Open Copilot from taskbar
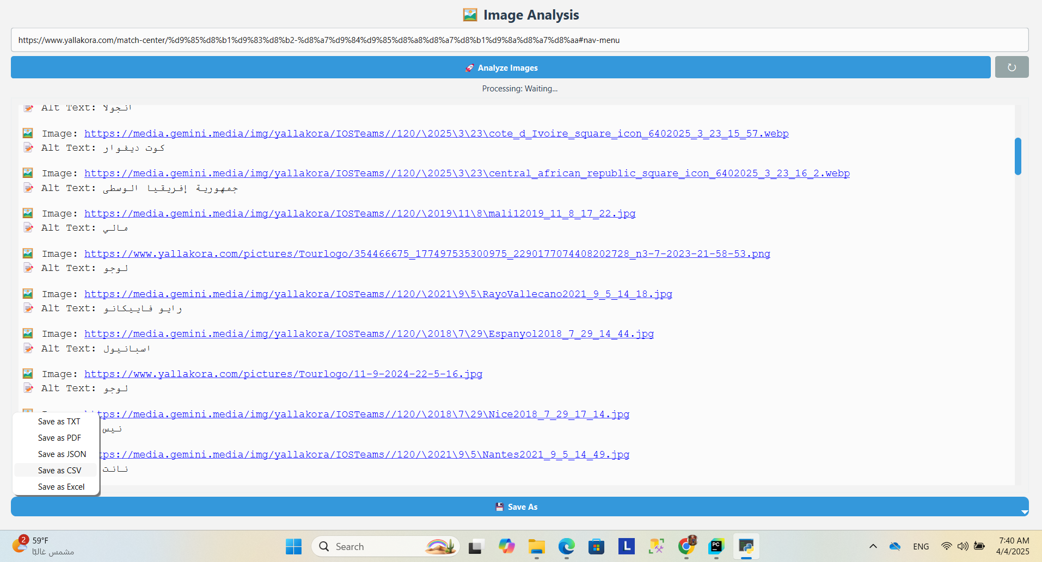This screenshot has height=562, width=1042. [506, 546]
